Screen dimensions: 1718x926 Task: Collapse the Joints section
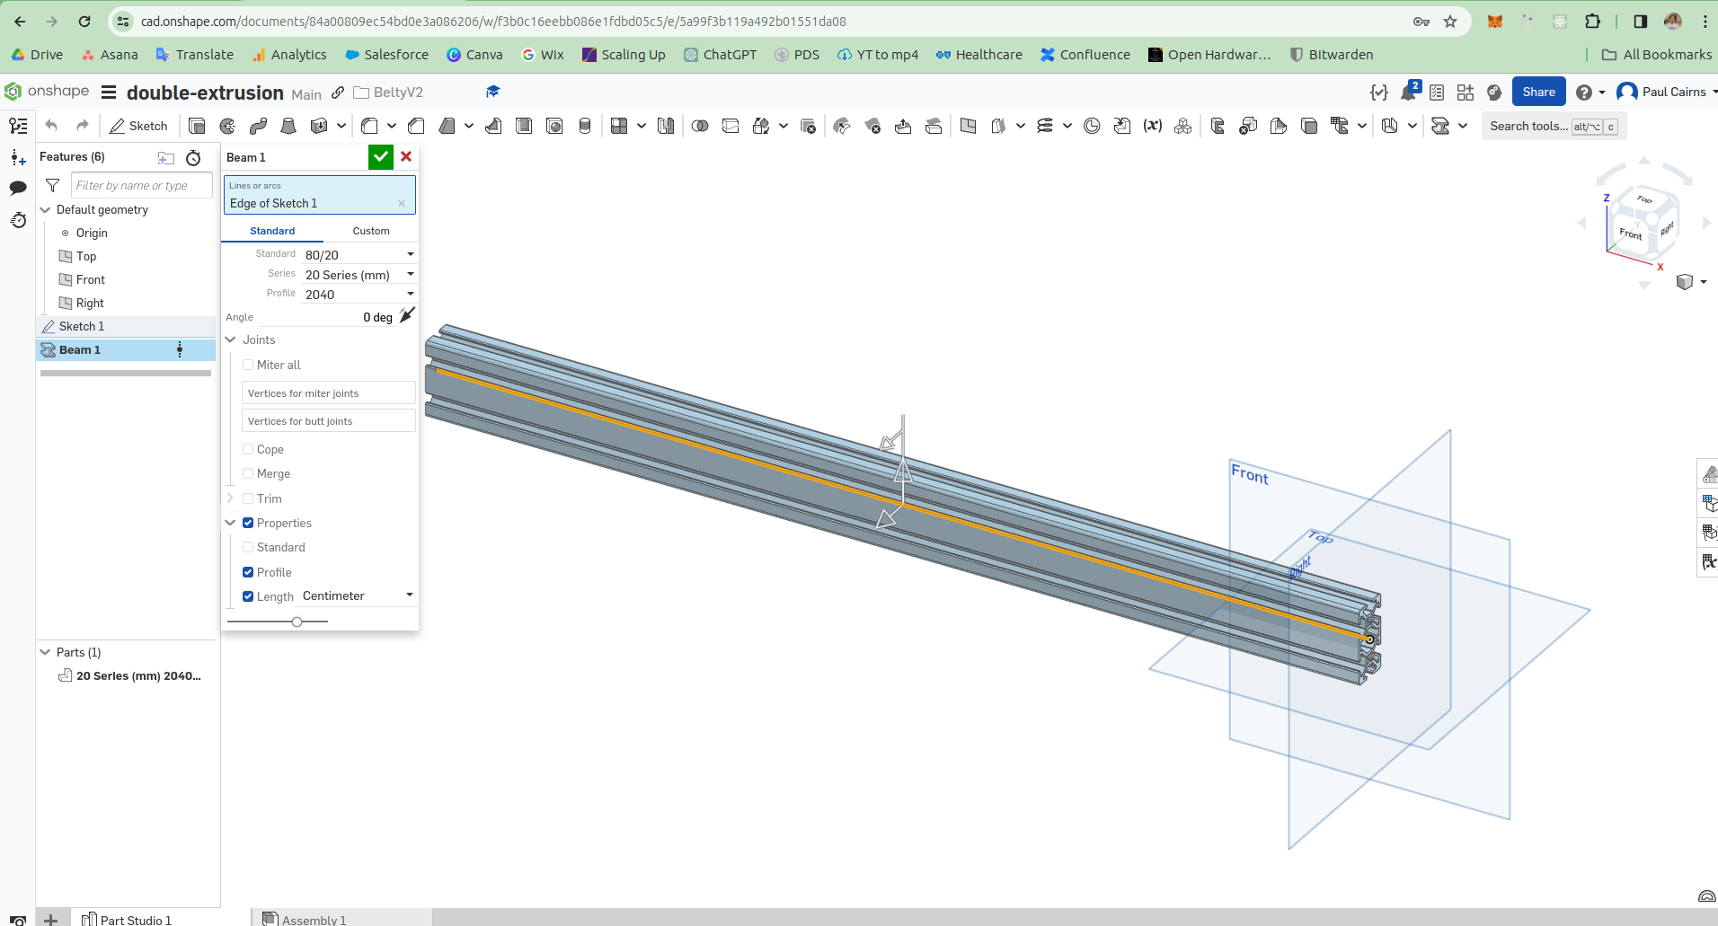click(x=231, y=340)
